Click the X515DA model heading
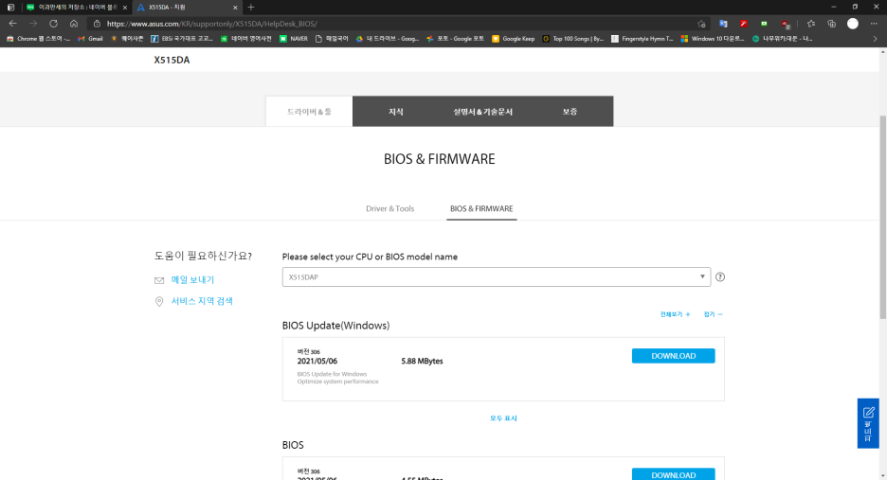Screen dimensions: 887x480 click(x=172, y=60)
